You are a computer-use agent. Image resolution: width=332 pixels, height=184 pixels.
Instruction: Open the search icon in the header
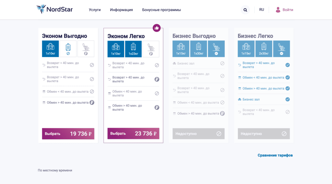click(x=245, y=10)
